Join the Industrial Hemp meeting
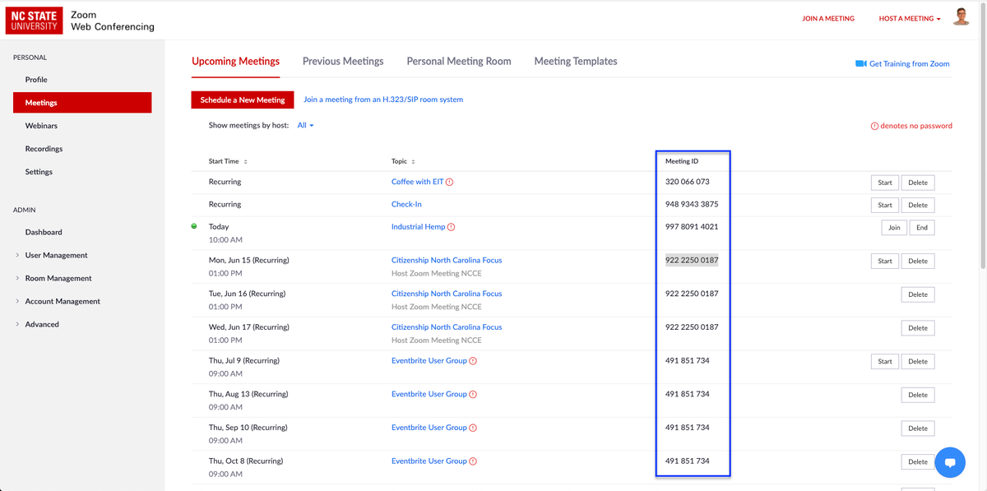 (x=893, y=227)
